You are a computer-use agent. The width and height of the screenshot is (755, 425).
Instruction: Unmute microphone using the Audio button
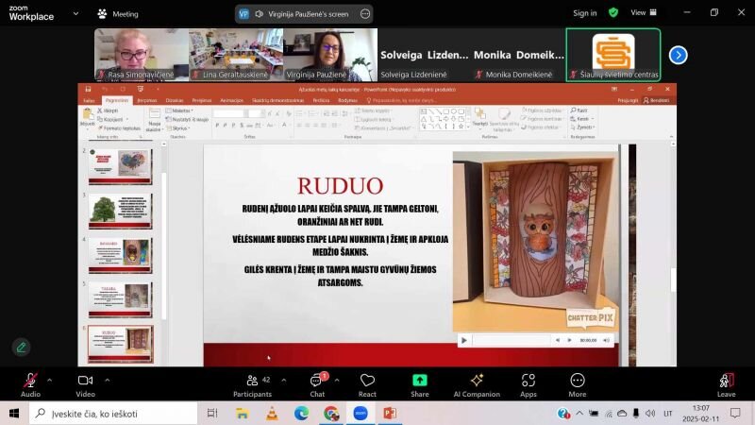click(x=30, y=382)
